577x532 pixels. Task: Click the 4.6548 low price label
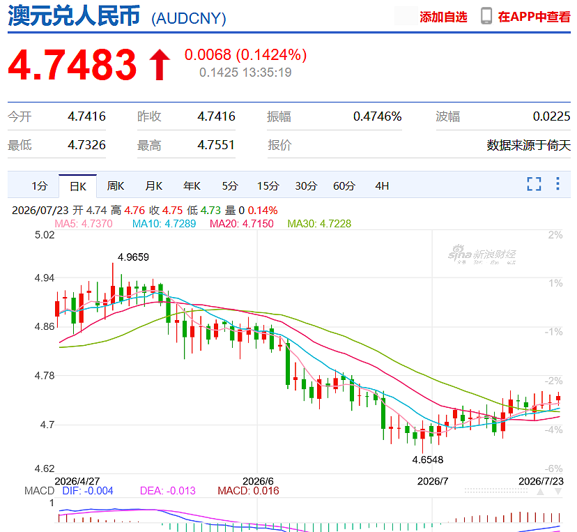click(428, 459)
